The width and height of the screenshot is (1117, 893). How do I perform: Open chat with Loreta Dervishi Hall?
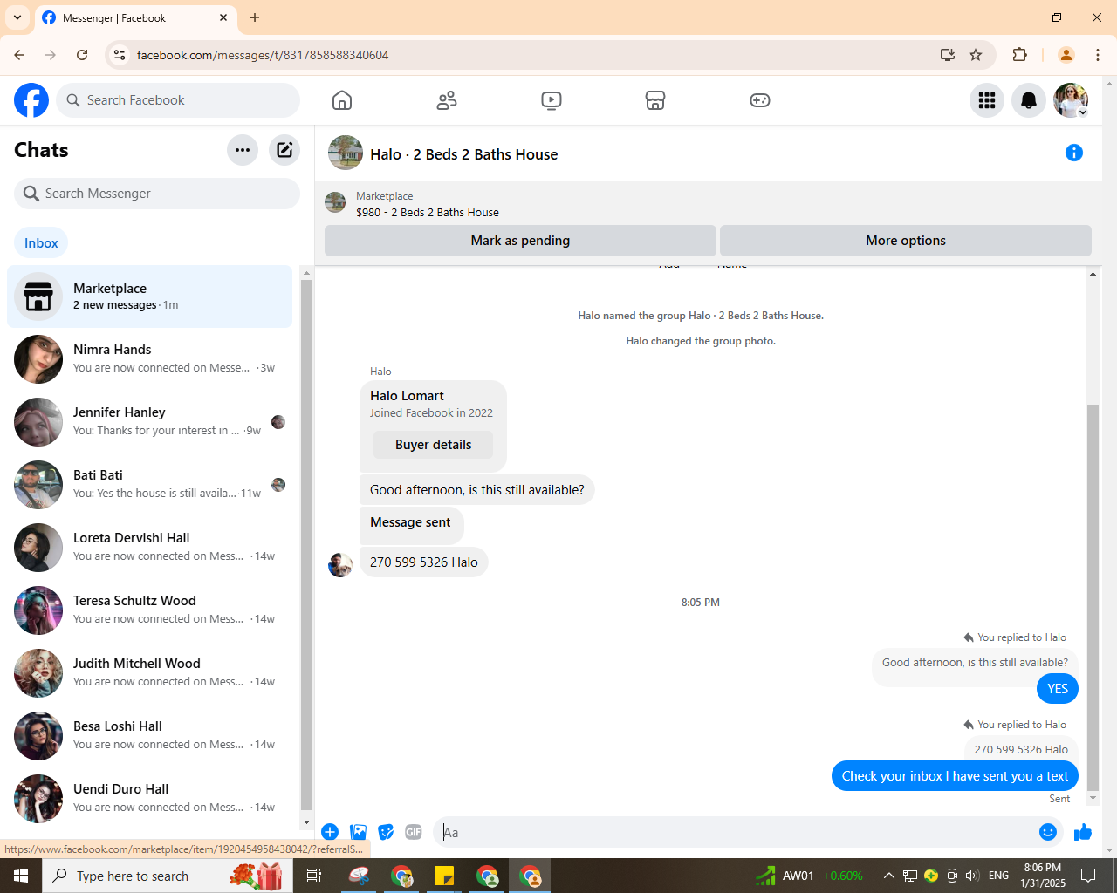click(x=150, y=548)
